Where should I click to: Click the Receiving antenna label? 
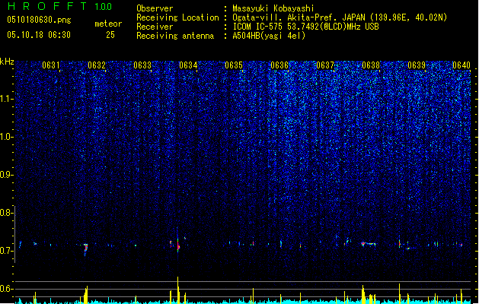pyautogui.click(x=175, y=36)
